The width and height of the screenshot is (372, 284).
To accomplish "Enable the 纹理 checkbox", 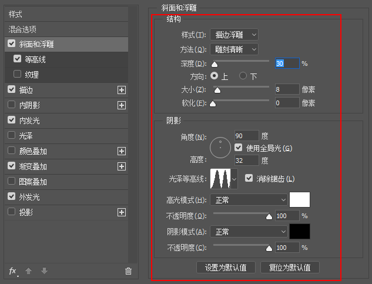I will (x=17, y=74).
